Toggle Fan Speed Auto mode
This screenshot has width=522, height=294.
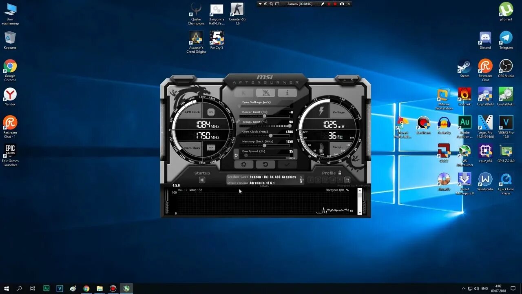pyautogui.click(x=292, y=158)
